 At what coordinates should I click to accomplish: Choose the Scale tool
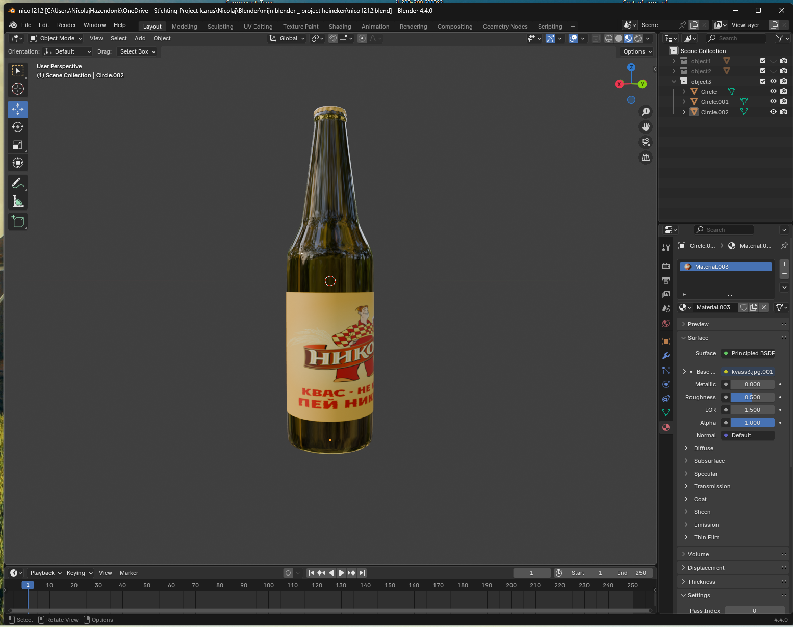[x=18, y=145]
